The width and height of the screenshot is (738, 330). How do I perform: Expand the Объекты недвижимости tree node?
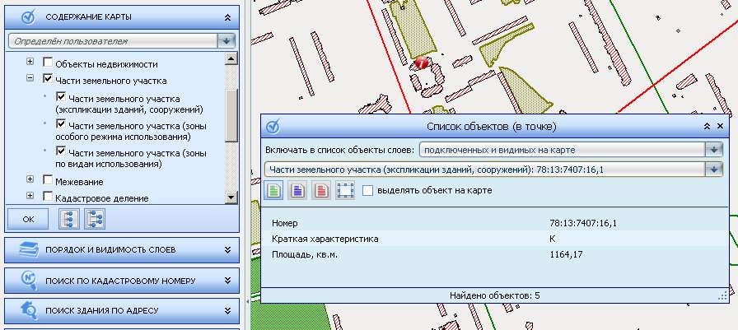30,62
